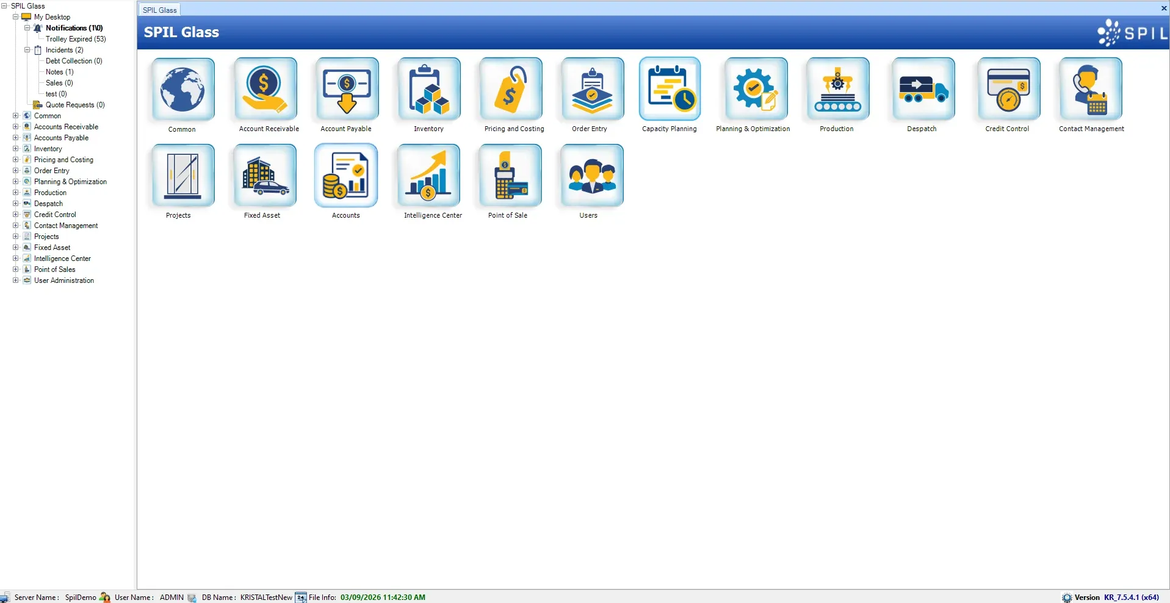Select Point of Sales in the left tree
This screenshot has height=603, width=1170.
55,269
